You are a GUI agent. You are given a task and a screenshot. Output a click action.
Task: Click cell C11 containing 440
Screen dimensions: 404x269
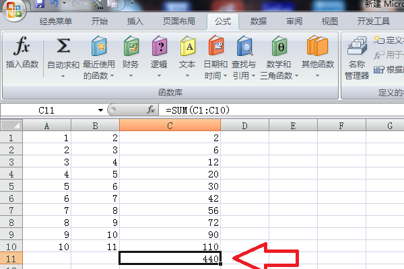170,258
